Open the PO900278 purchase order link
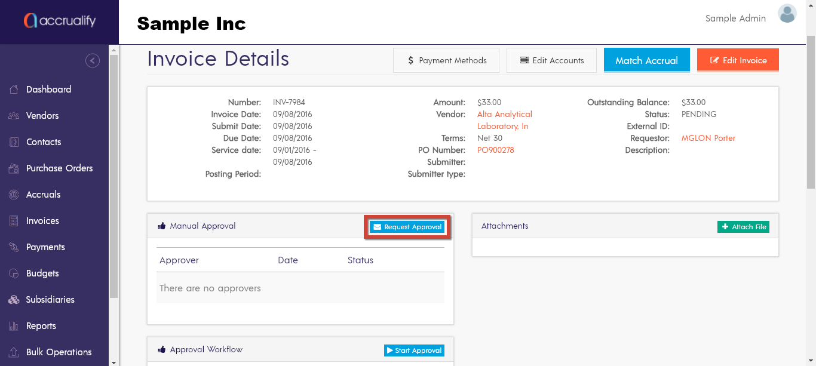The image size is (816, 366). click(495, 150)
